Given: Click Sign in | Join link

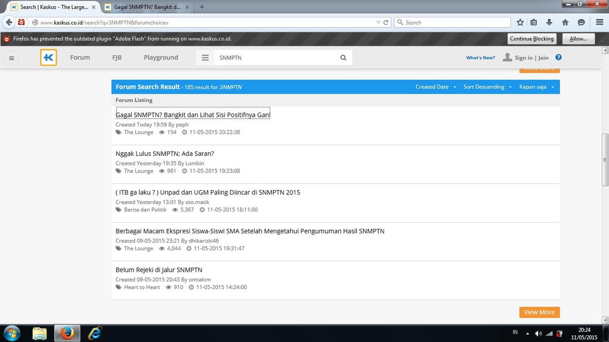Looking at the screenshot, I should coord(531,57).
